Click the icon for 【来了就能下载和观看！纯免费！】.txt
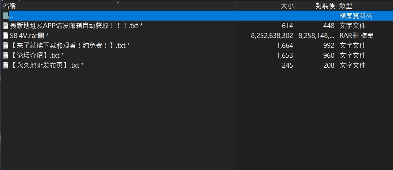Viewport: 393px width, 170px height. pos(5,45)
